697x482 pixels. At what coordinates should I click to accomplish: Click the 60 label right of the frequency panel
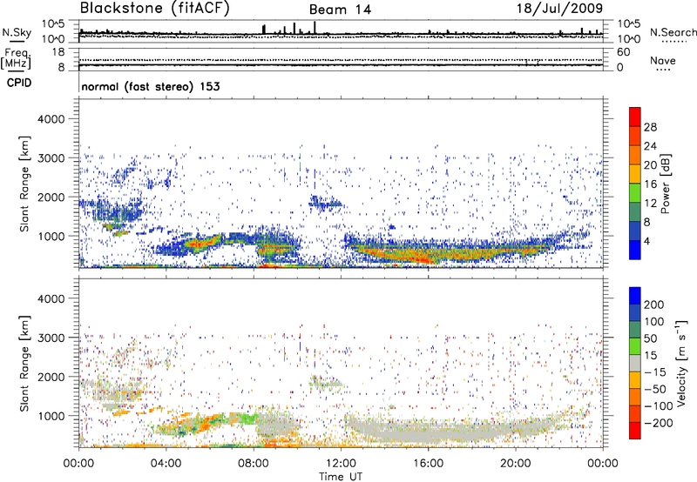pos(623,52)
